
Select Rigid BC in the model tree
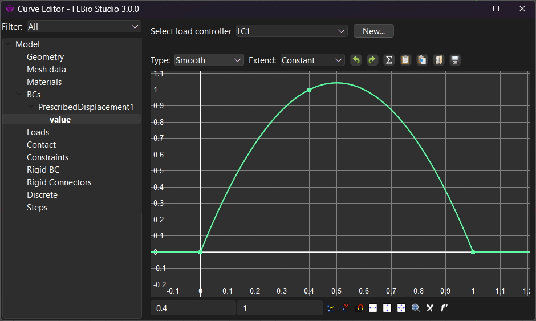point(43,169)
